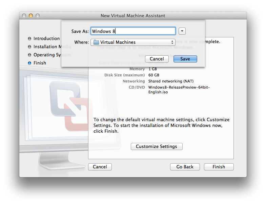
Task: Open the Where location dropdown
Action: click(132, 42)
